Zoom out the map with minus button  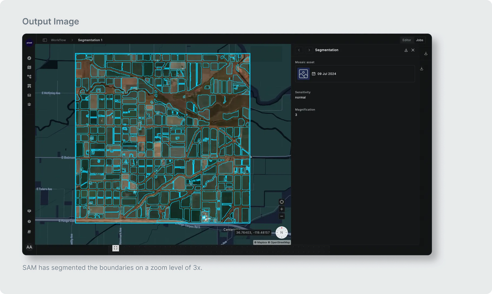(x=282, y=216)
